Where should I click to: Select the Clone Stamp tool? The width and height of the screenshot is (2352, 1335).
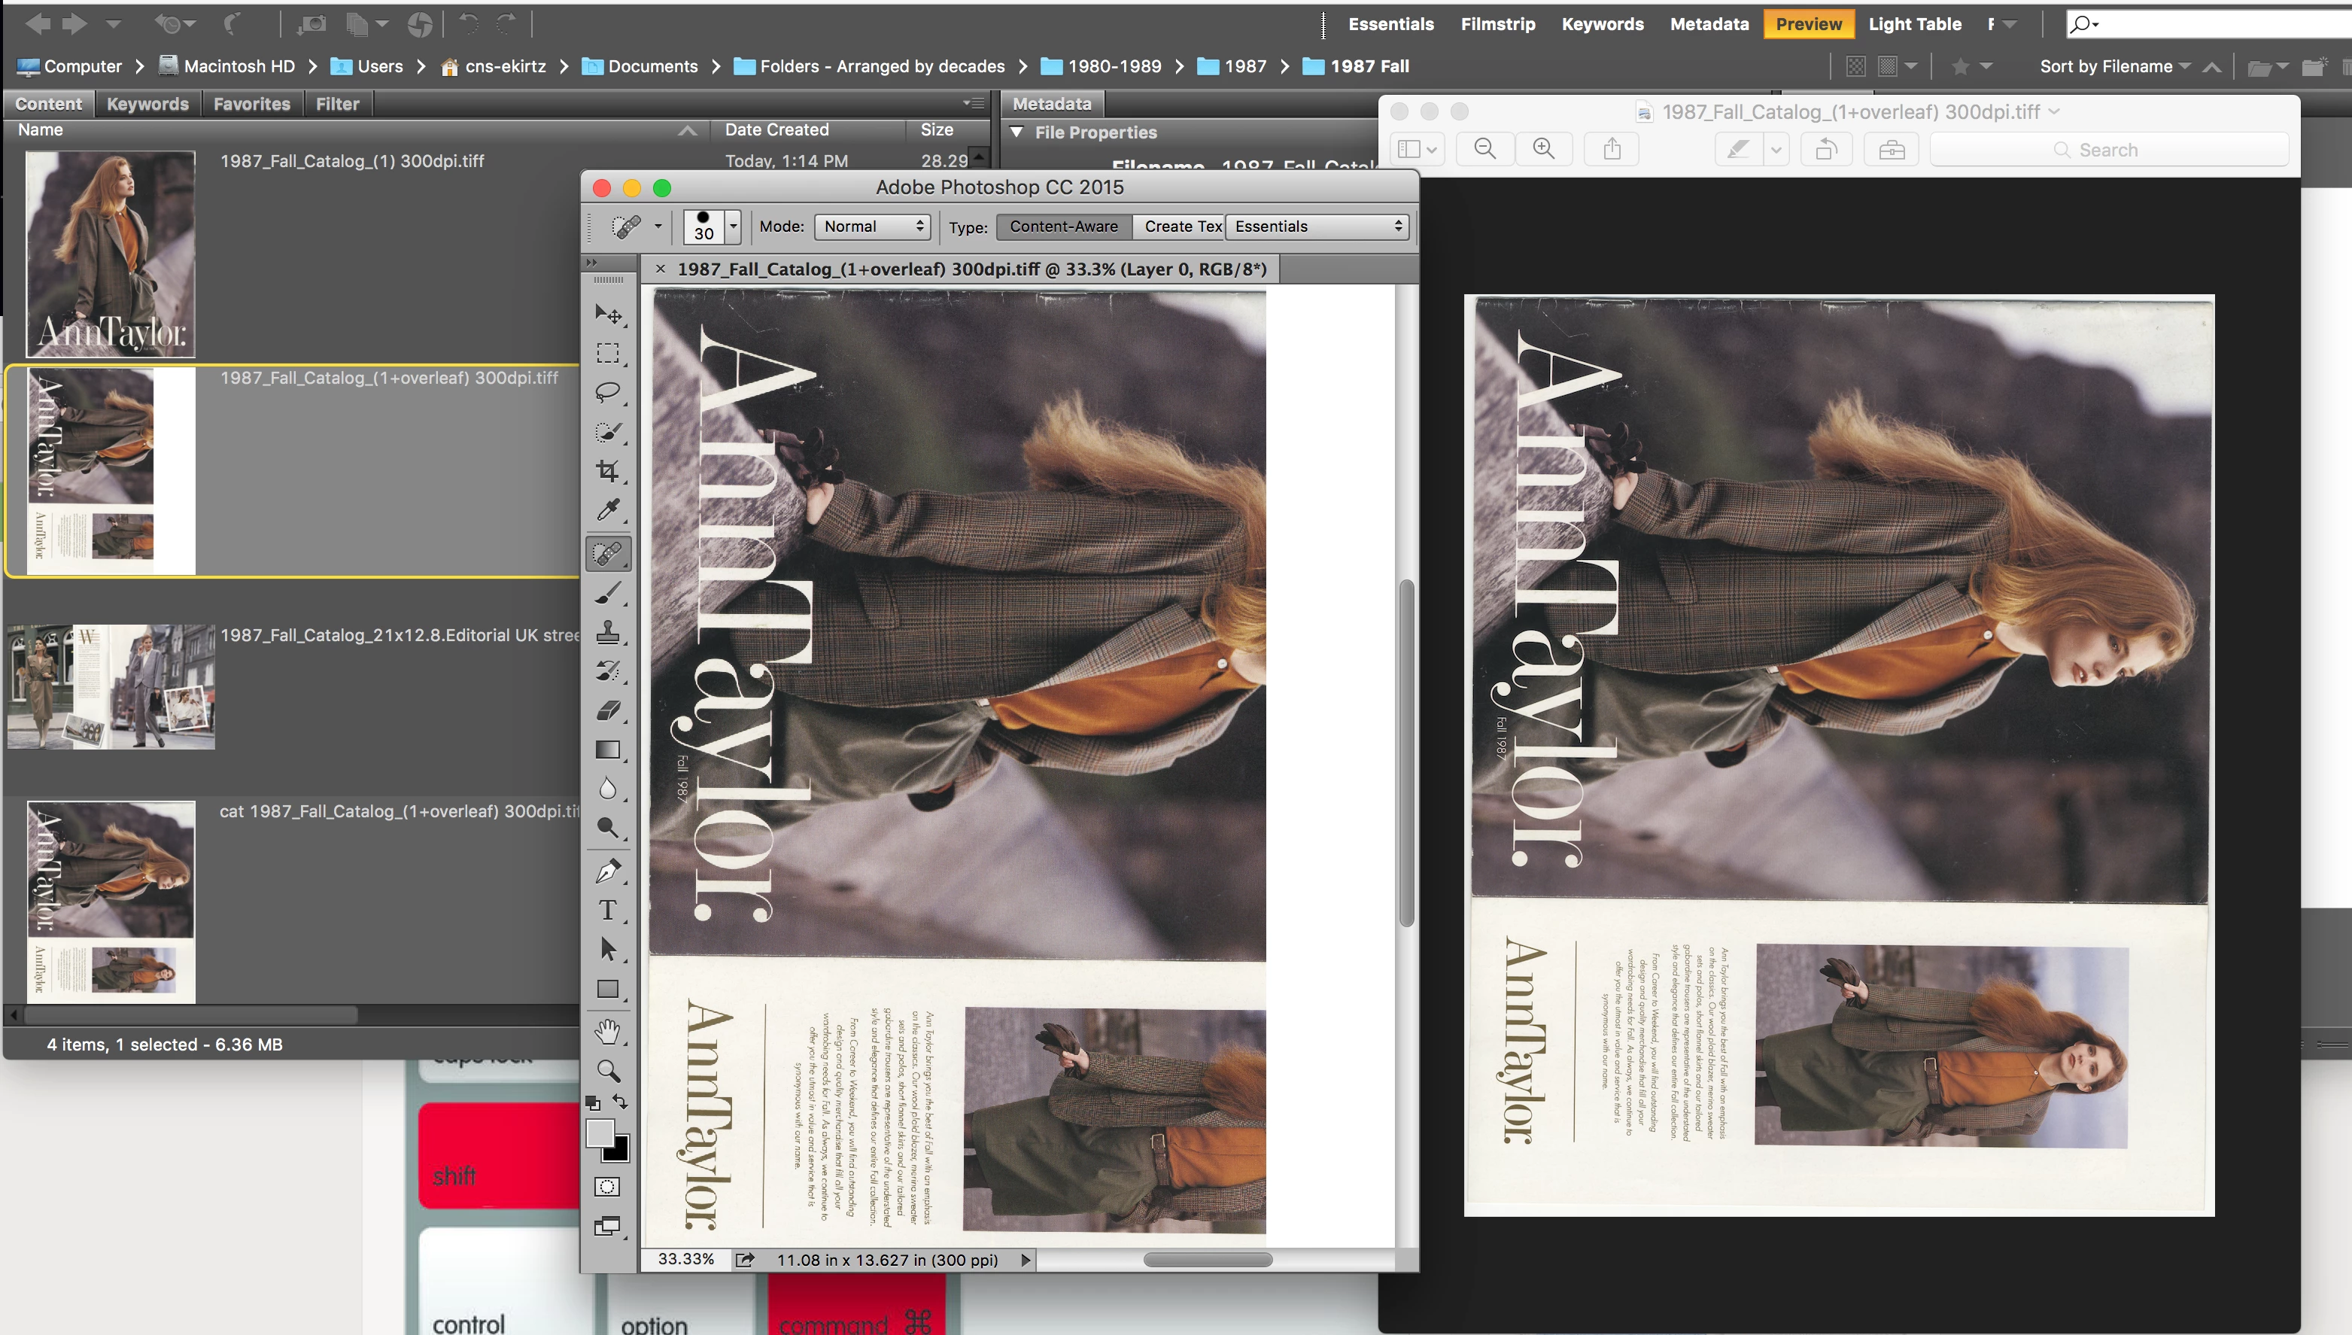click(x=608, y=631)
